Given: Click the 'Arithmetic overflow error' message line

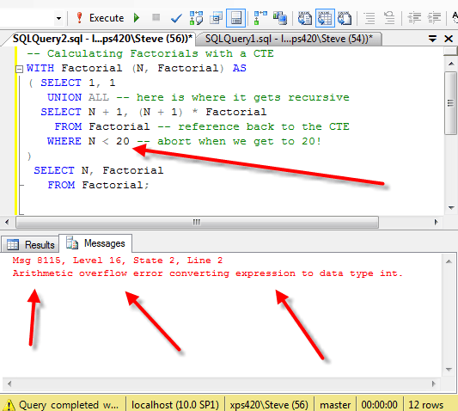Looking at the screenshot, I should tap(208, 273).
